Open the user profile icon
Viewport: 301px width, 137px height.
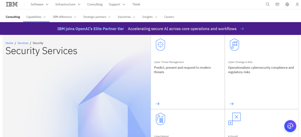[x=297, y=4]
